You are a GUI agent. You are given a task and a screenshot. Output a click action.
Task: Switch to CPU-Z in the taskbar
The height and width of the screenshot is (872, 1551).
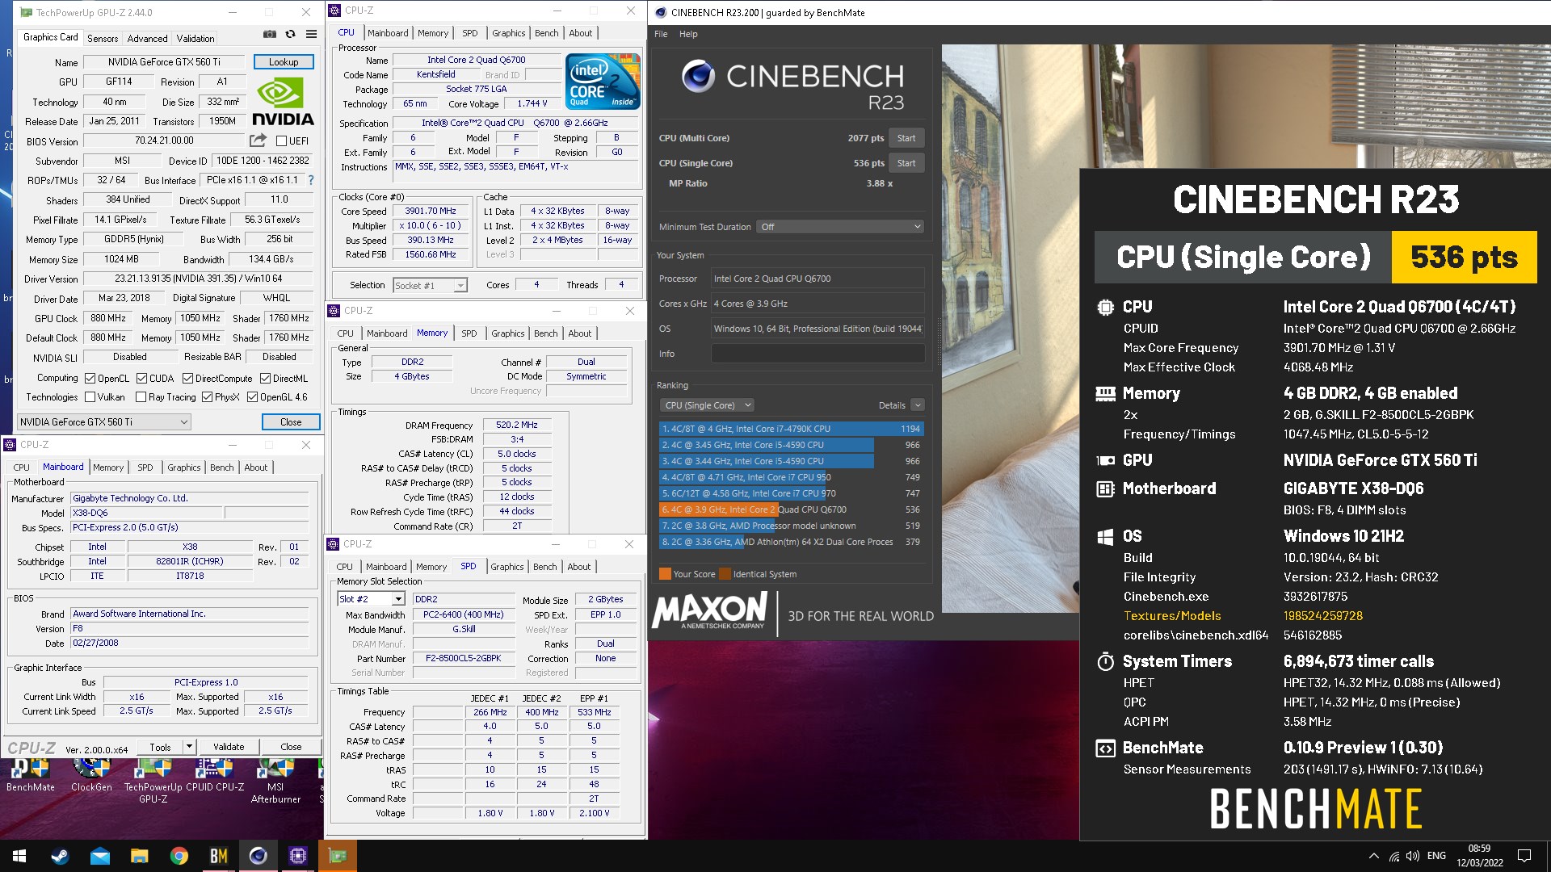coord(298,856)
